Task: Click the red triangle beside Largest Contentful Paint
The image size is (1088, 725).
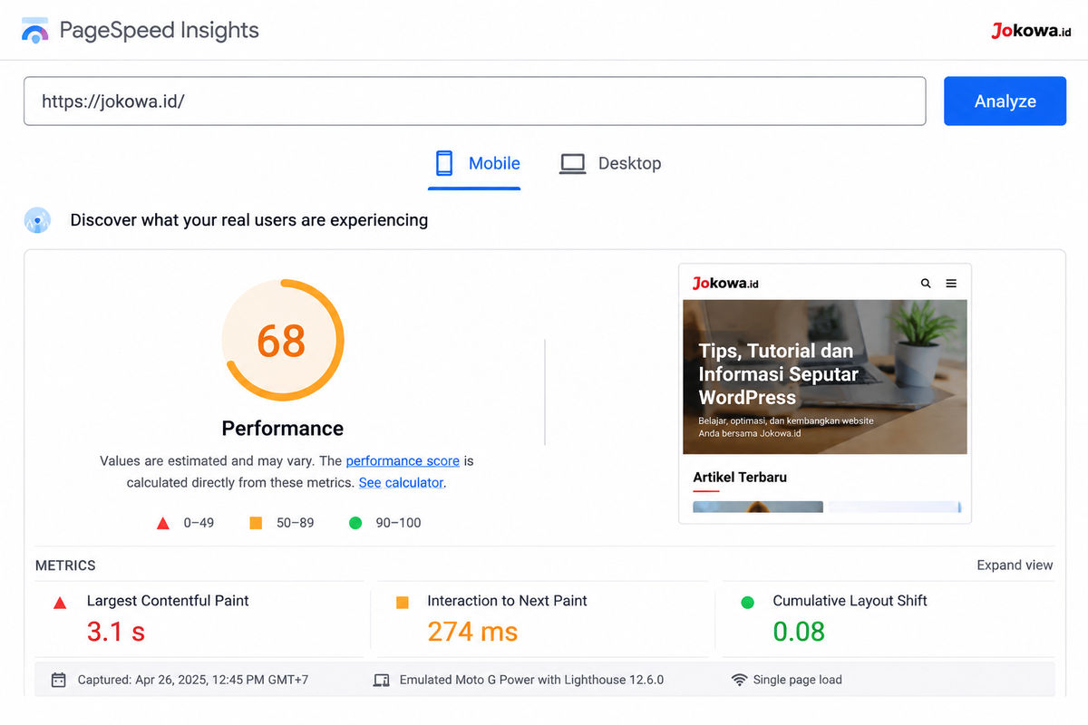Action: pos(60,602)
